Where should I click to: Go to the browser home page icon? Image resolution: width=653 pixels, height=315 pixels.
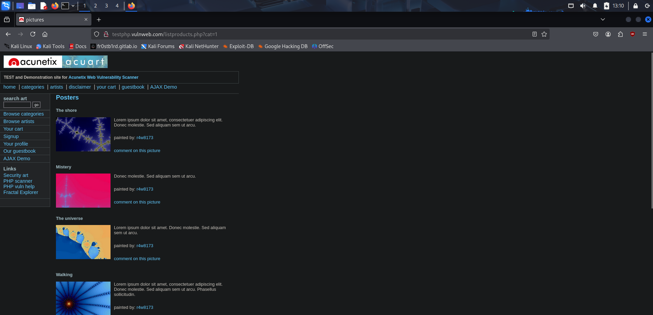coord(45,34)
